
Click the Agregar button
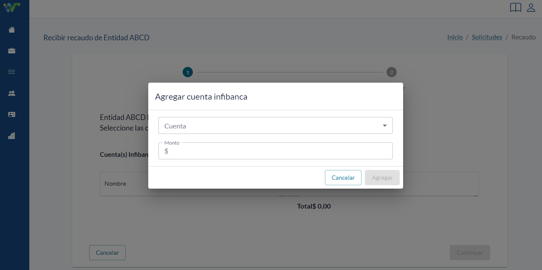(x=382, y=178)
